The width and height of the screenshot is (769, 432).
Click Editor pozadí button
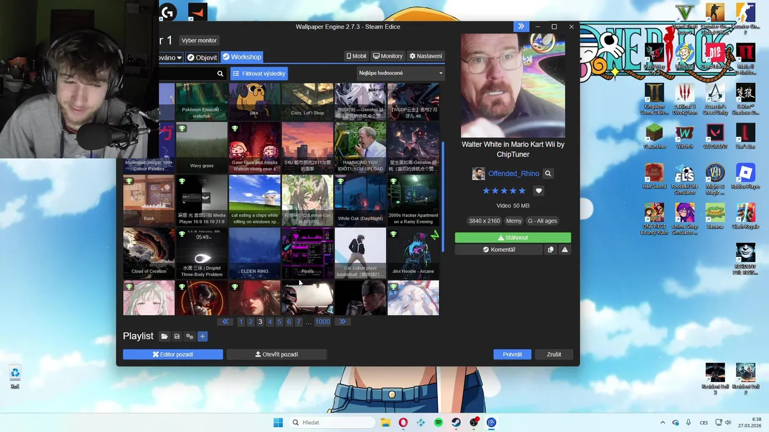173,355
